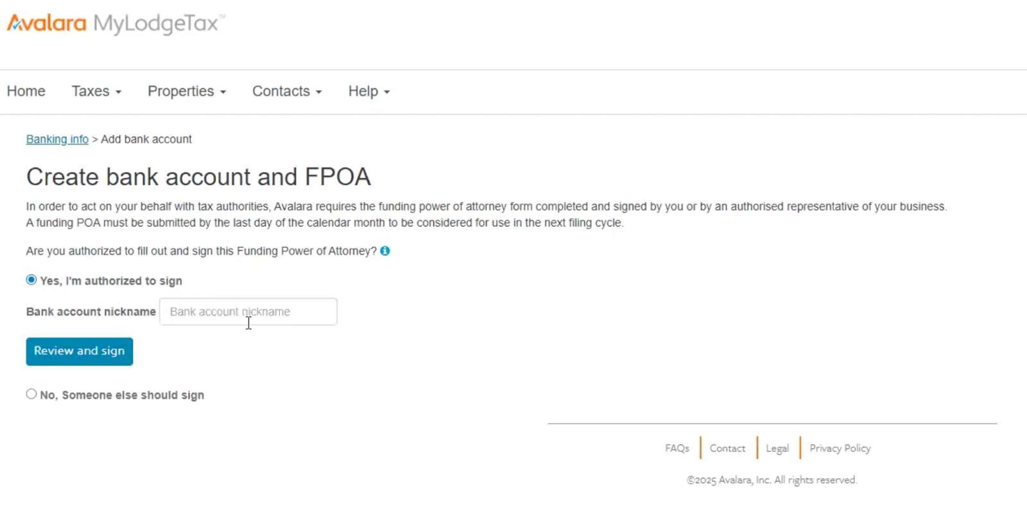This screenshot has width=1027, height=521.
Task: View the Privacy Policy
Action: coord(839,448)
